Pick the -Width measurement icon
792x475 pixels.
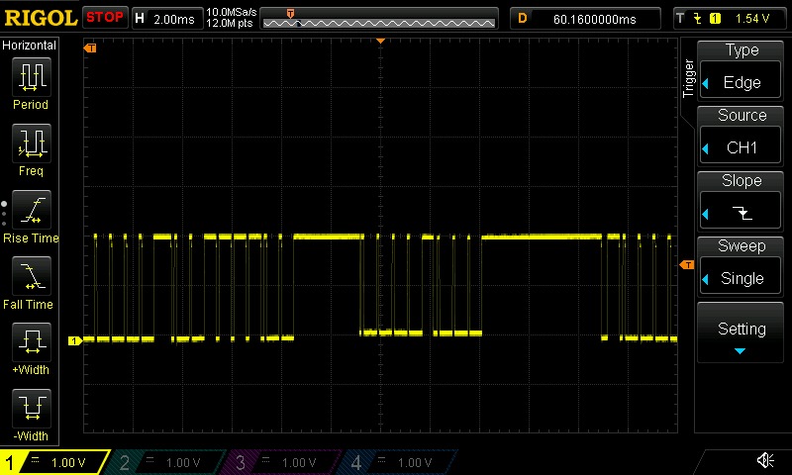[30, 410]
